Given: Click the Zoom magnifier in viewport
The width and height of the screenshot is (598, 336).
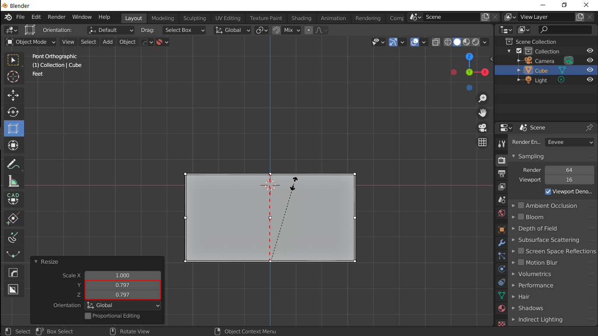Looking at the screenshot, I should pyautogui.click(x=482, y=98).
